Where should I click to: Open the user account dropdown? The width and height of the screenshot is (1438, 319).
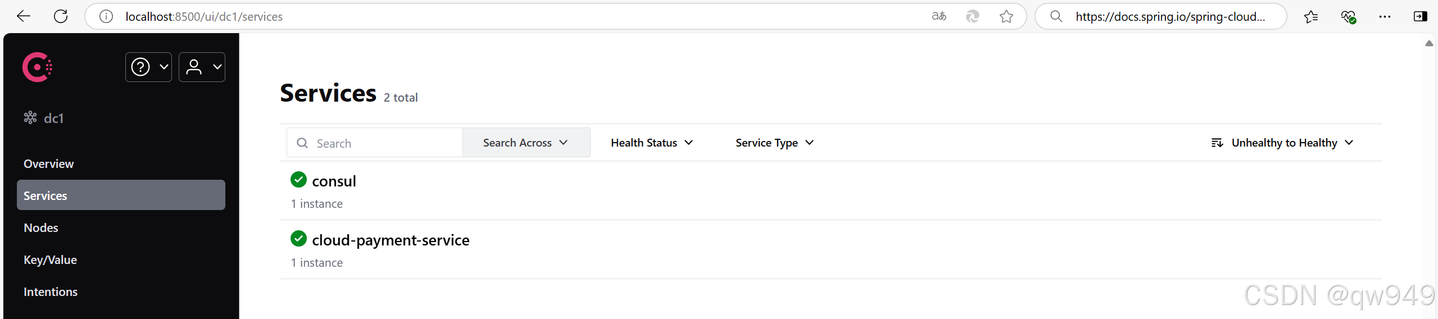coord(202,67)
